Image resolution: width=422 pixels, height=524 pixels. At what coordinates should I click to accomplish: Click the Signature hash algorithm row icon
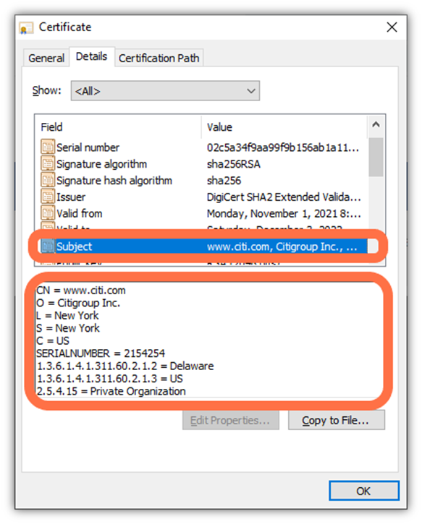coord(48,180)
